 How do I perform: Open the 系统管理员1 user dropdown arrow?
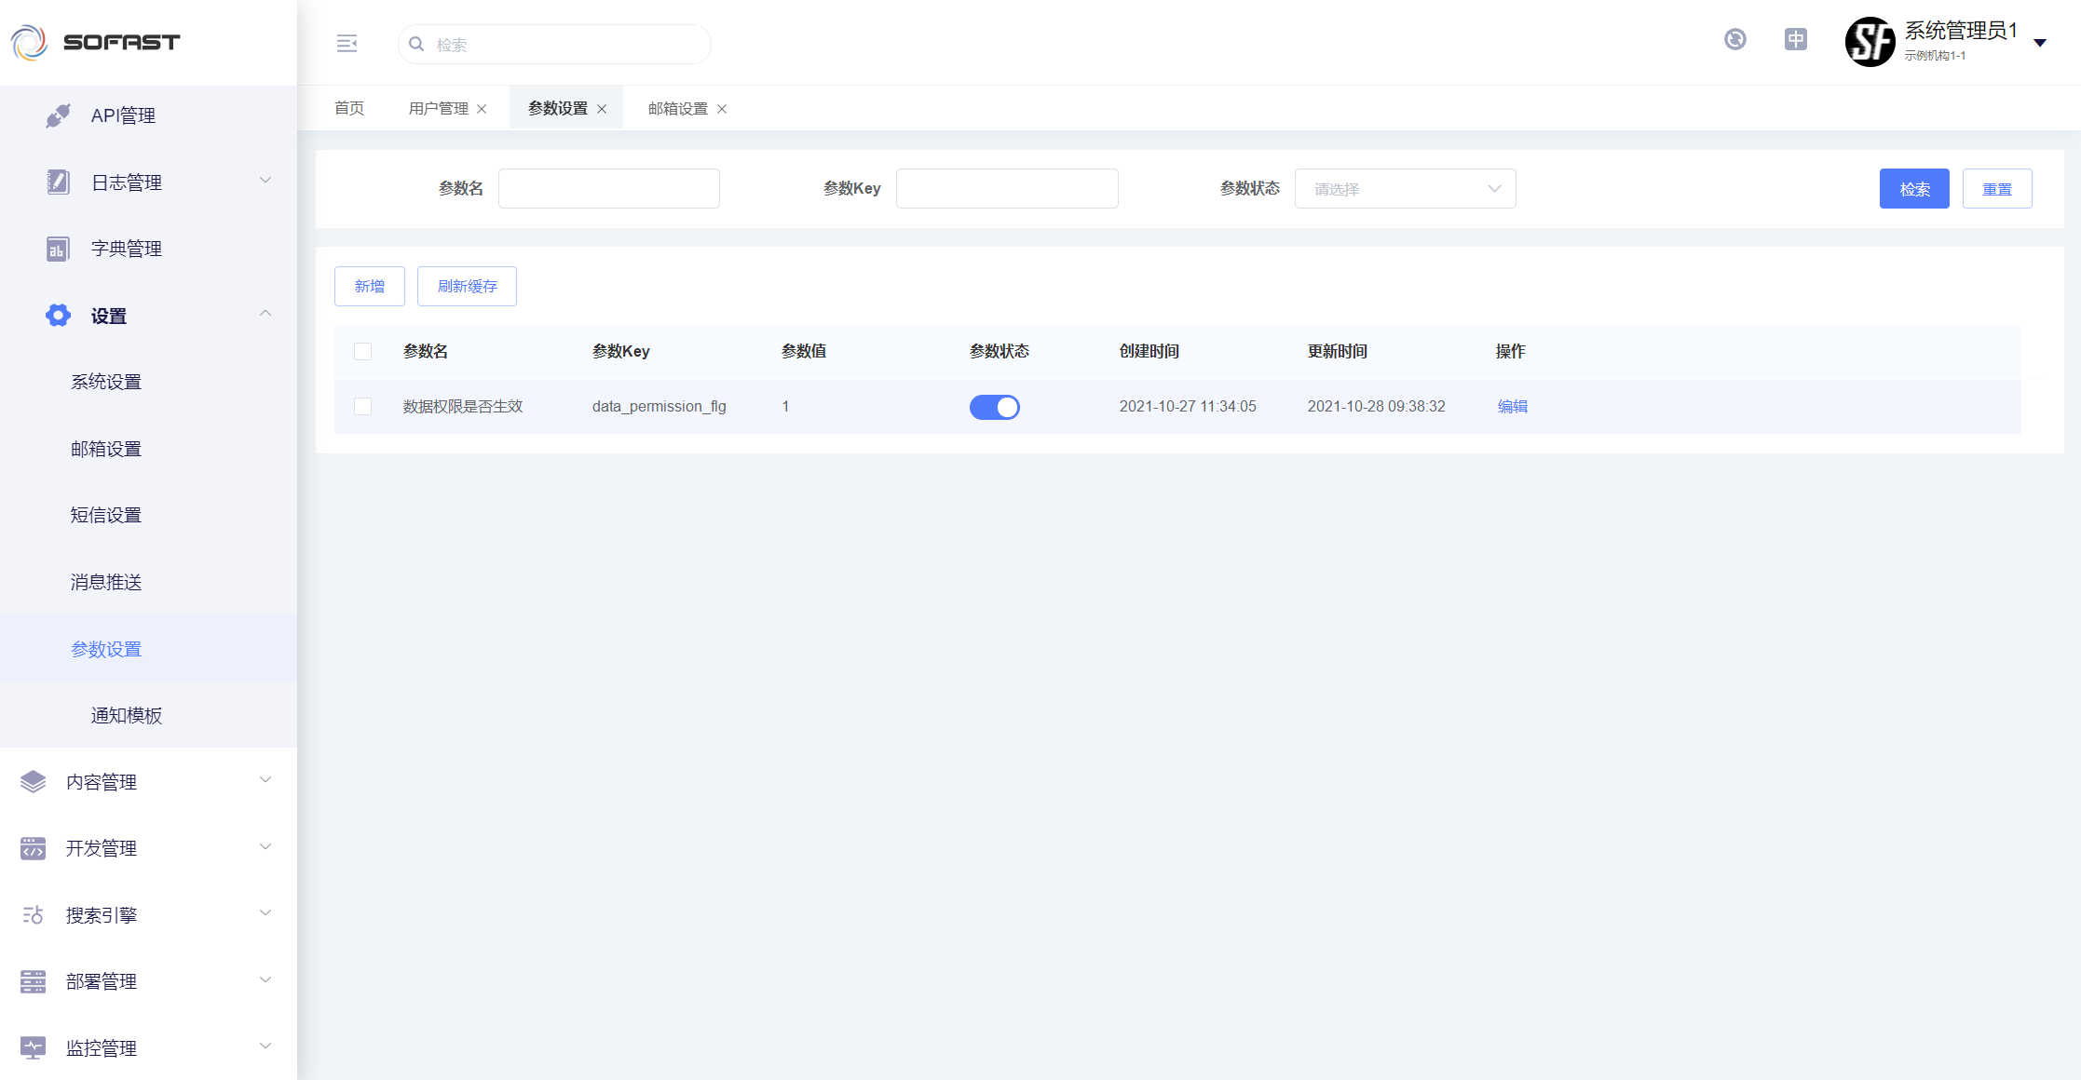tap(2039, 43)
